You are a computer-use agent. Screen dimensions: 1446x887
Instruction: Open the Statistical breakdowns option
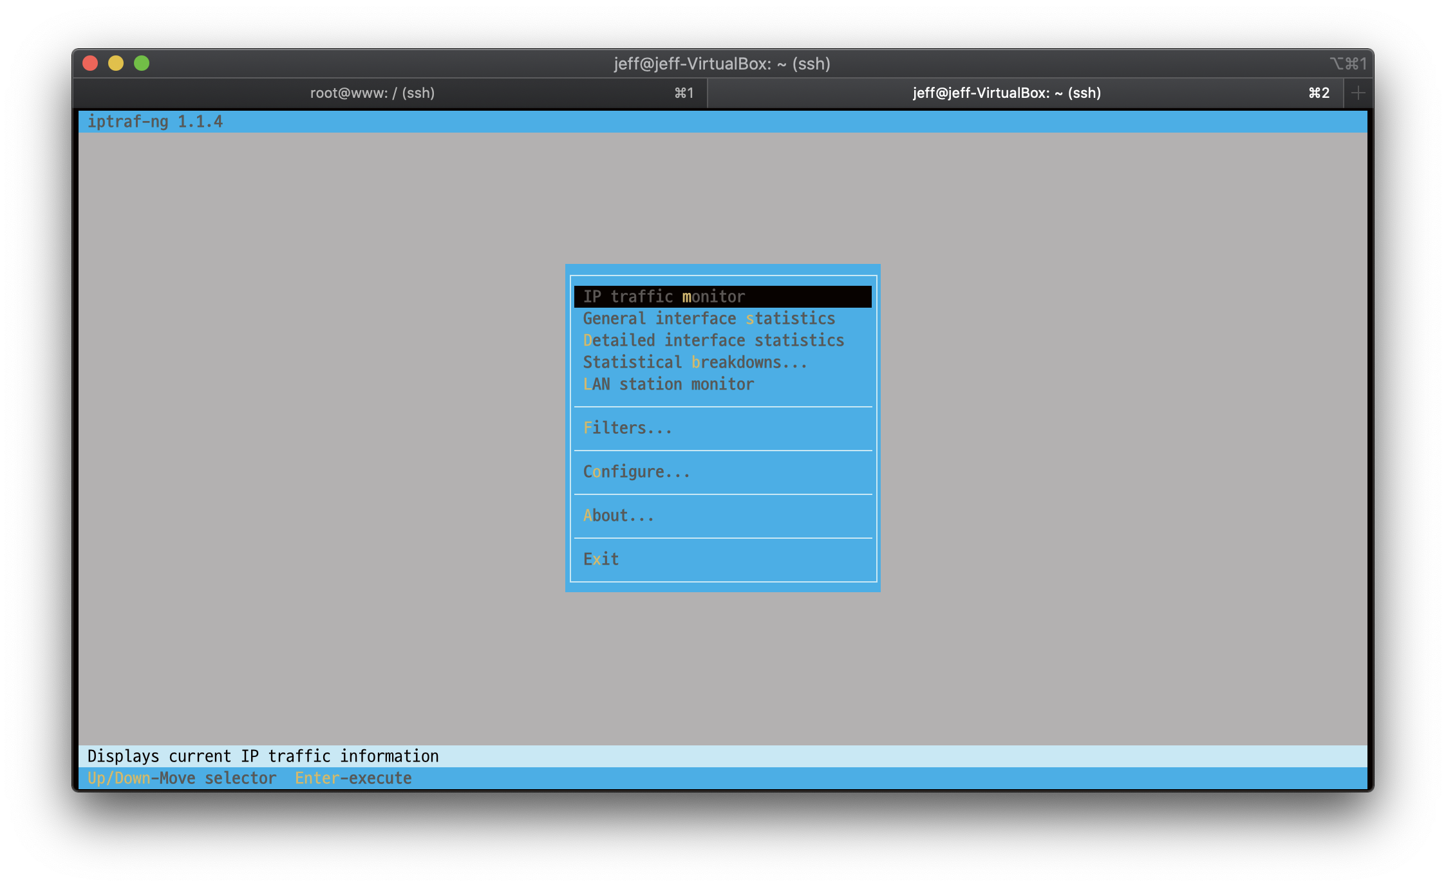point(695,362)
